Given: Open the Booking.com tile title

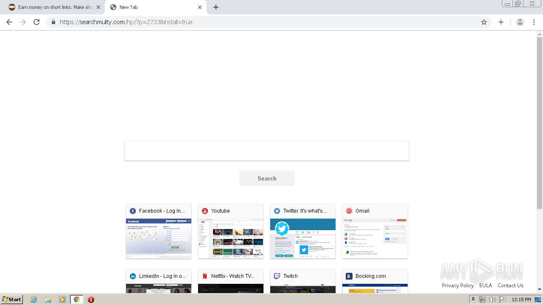Looking at the screenshot, I should (371, 276).
